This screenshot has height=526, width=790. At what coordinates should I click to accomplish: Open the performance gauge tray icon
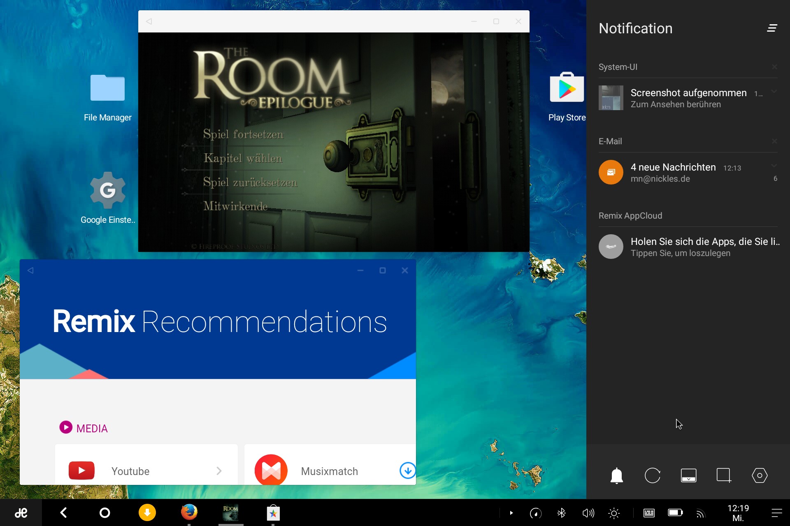tap(536, 513)
